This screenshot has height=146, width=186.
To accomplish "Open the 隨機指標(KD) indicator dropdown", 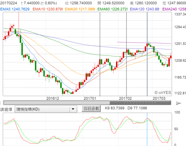I will tap(43, 109).
